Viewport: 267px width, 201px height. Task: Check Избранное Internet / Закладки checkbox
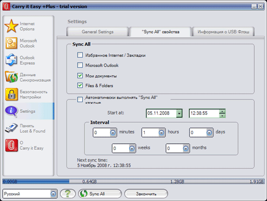[x=80, y=55]
